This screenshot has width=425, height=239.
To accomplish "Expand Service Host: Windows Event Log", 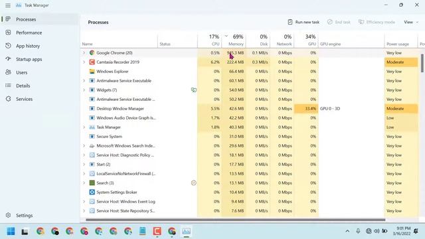I will coord(84,202).
